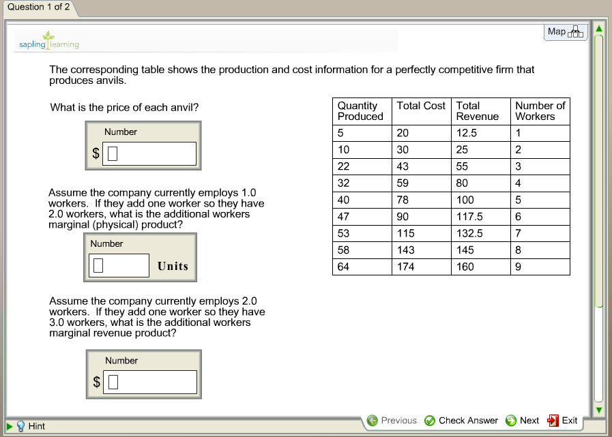Click the marginal revenue product dollar input
The image size is (612, 437).
click(150, 382)
